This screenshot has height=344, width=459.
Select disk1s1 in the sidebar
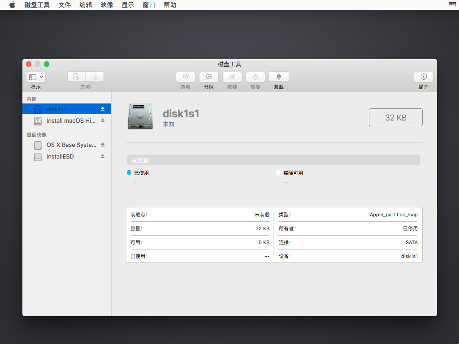67,109
